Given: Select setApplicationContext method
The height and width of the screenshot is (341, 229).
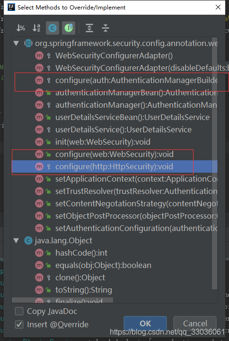Looking at the screenshot, I should pyautogui.click(x=114, y=179).
